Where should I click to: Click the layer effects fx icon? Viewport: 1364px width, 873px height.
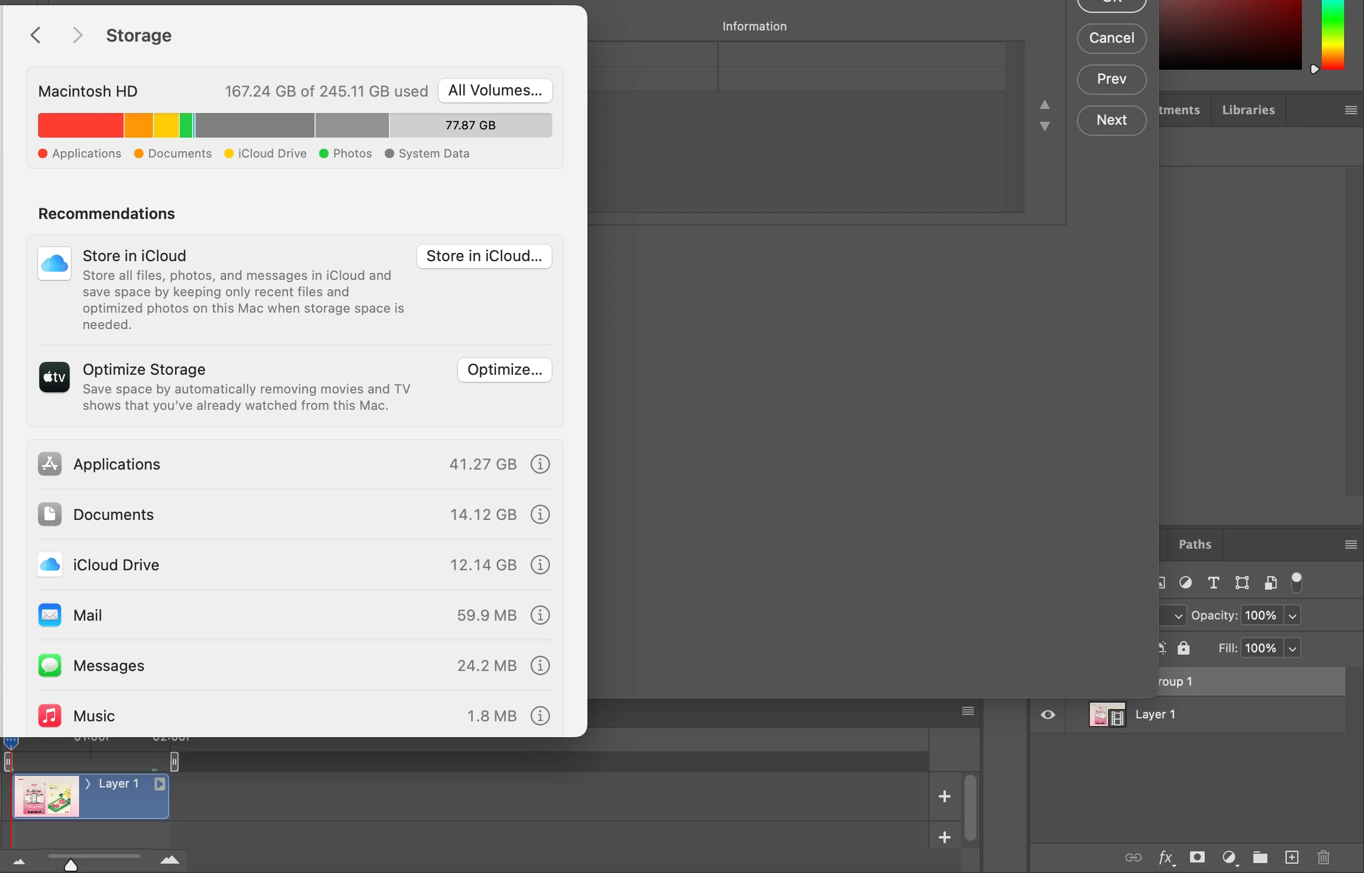point(1165,858)
